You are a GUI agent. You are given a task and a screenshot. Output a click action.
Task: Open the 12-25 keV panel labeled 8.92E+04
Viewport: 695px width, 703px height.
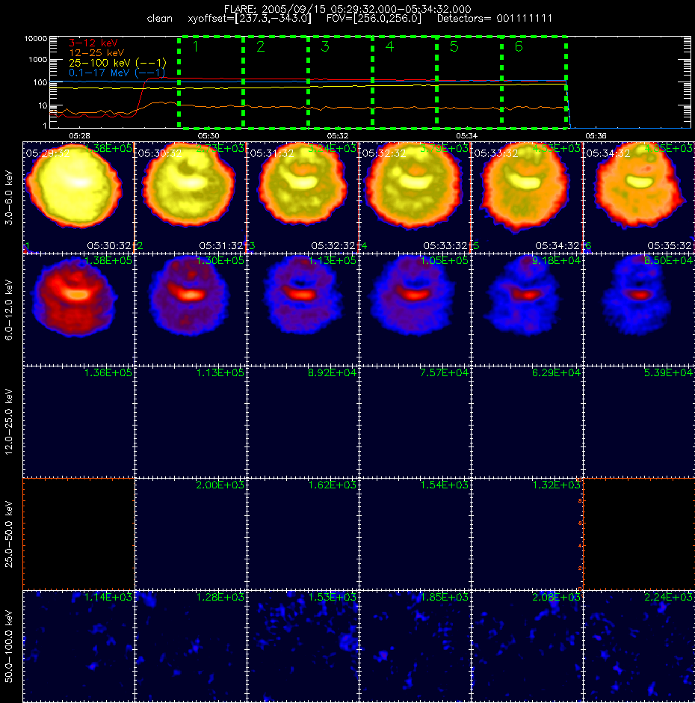click(303, 422)
